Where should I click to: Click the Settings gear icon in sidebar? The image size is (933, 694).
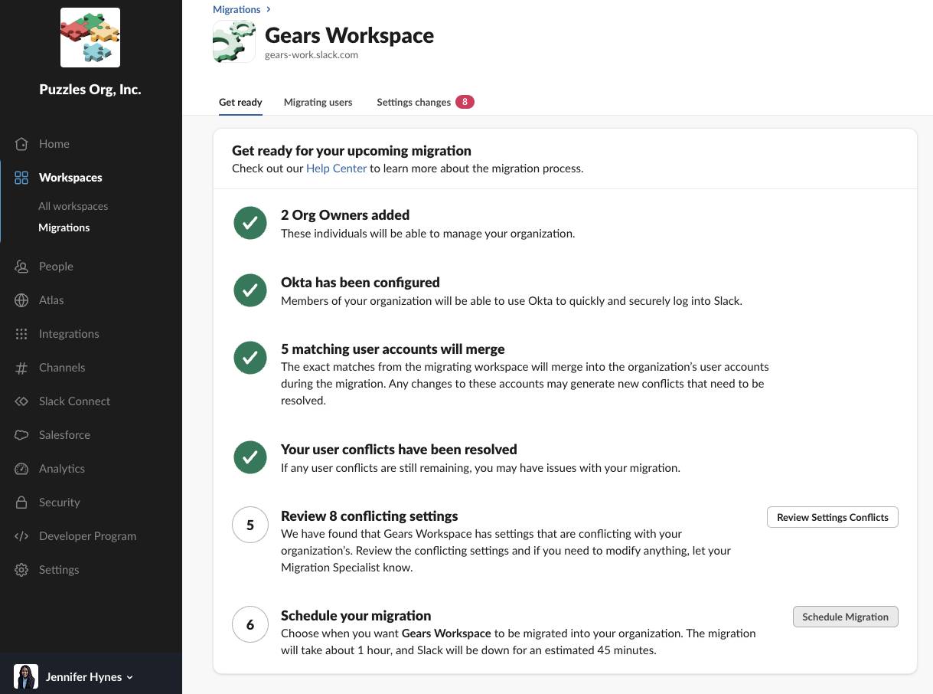pos(21,570)
